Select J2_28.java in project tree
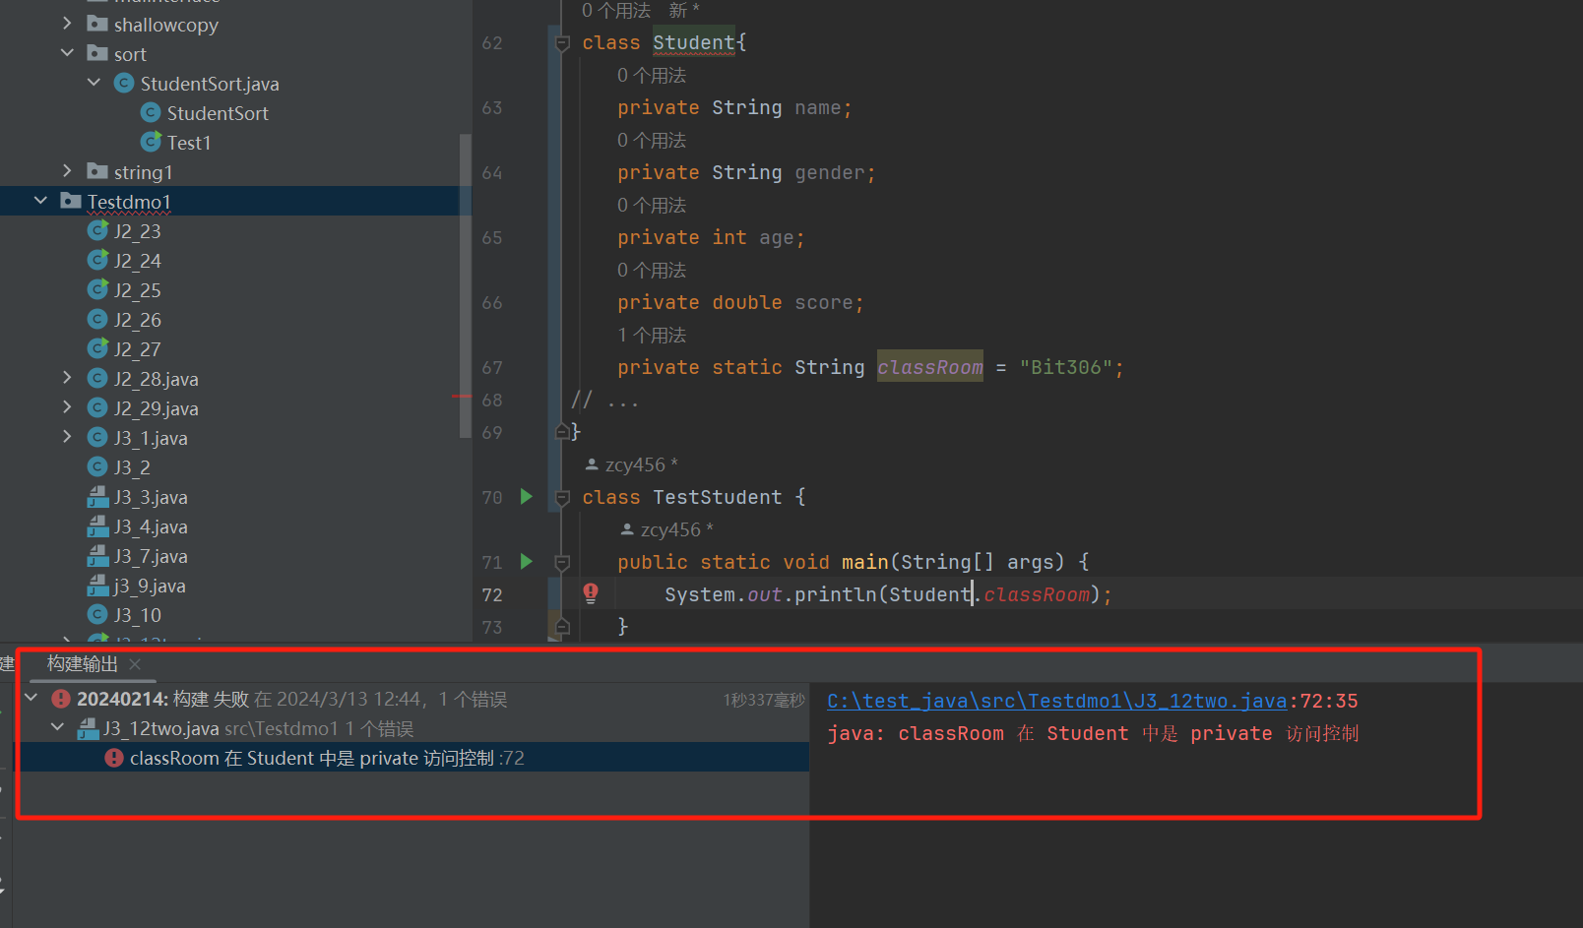Image resolution: width=1583 pixels, height=928 pixels. click(157, 379)
